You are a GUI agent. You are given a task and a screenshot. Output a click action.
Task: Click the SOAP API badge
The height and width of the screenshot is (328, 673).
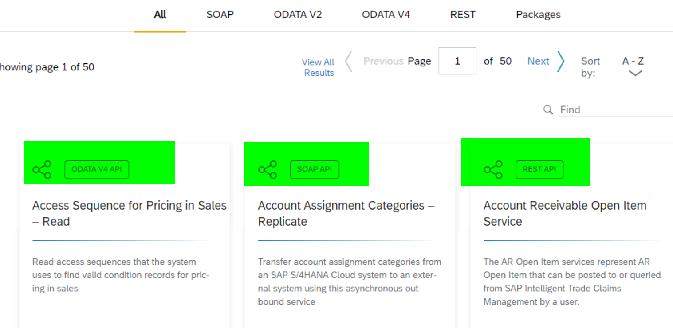tap(315, 169)
